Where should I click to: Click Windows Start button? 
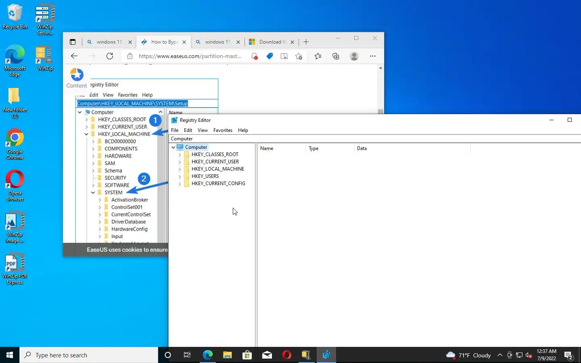tap(10, 355)
